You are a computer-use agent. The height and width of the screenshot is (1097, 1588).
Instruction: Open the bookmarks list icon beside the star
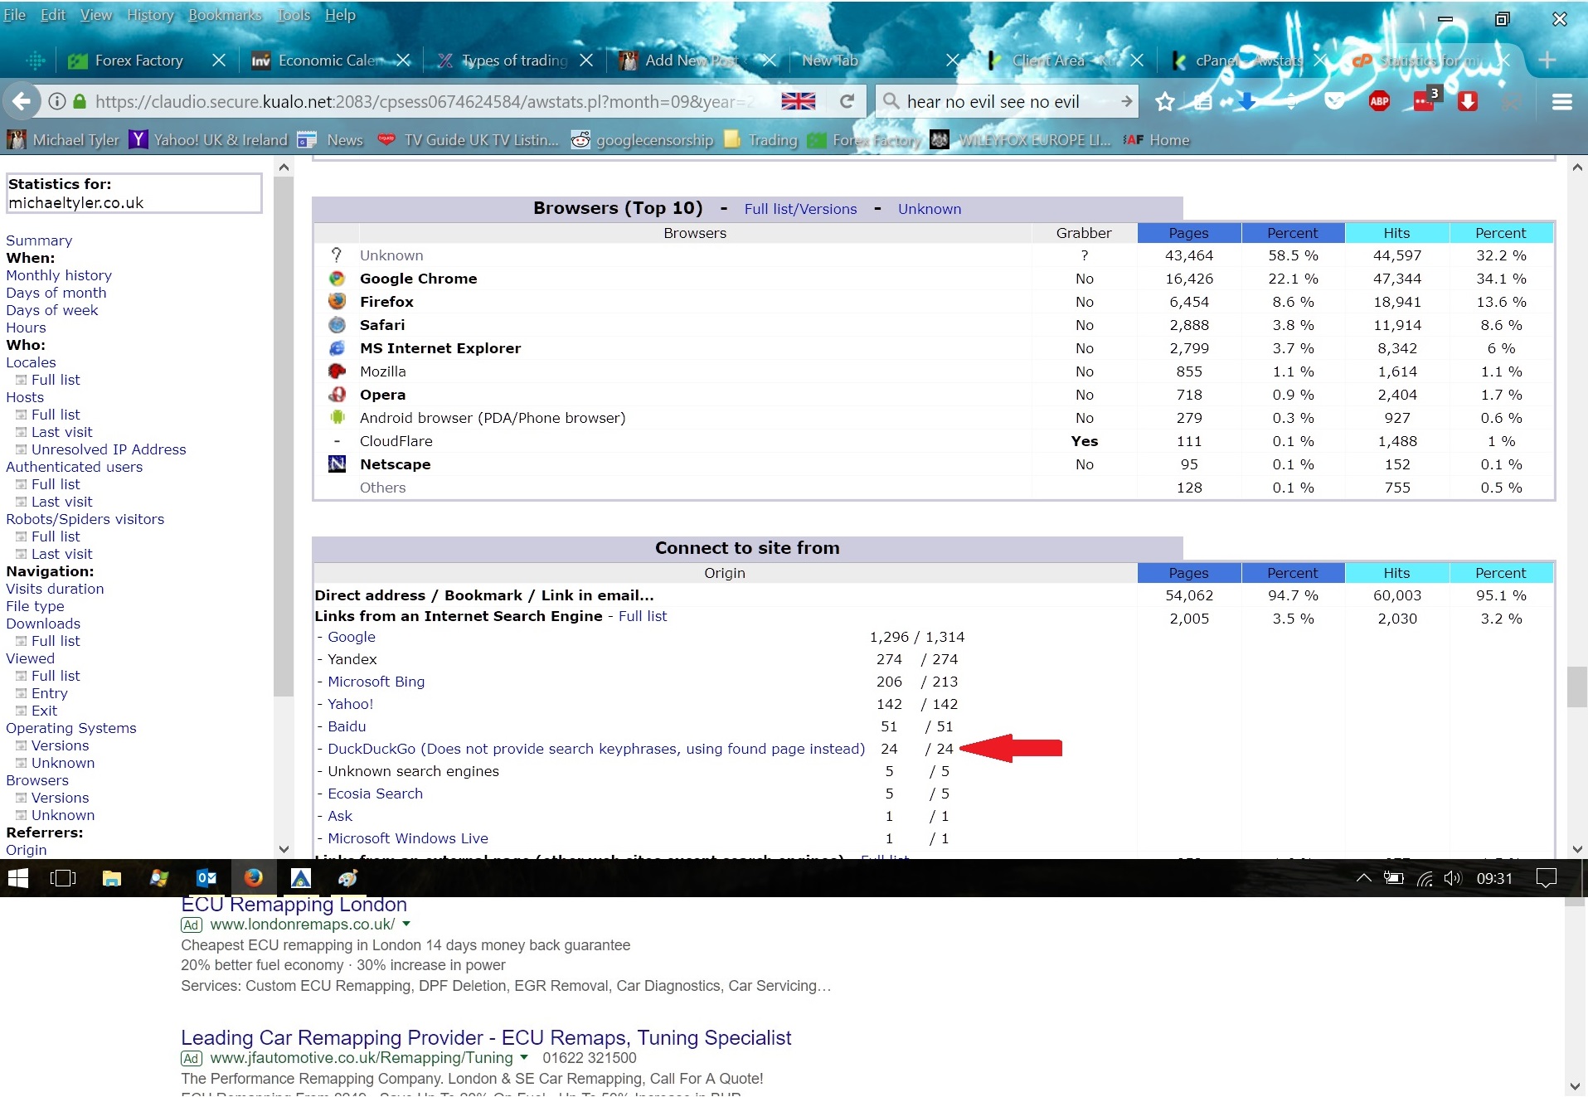click(1203, 101)
